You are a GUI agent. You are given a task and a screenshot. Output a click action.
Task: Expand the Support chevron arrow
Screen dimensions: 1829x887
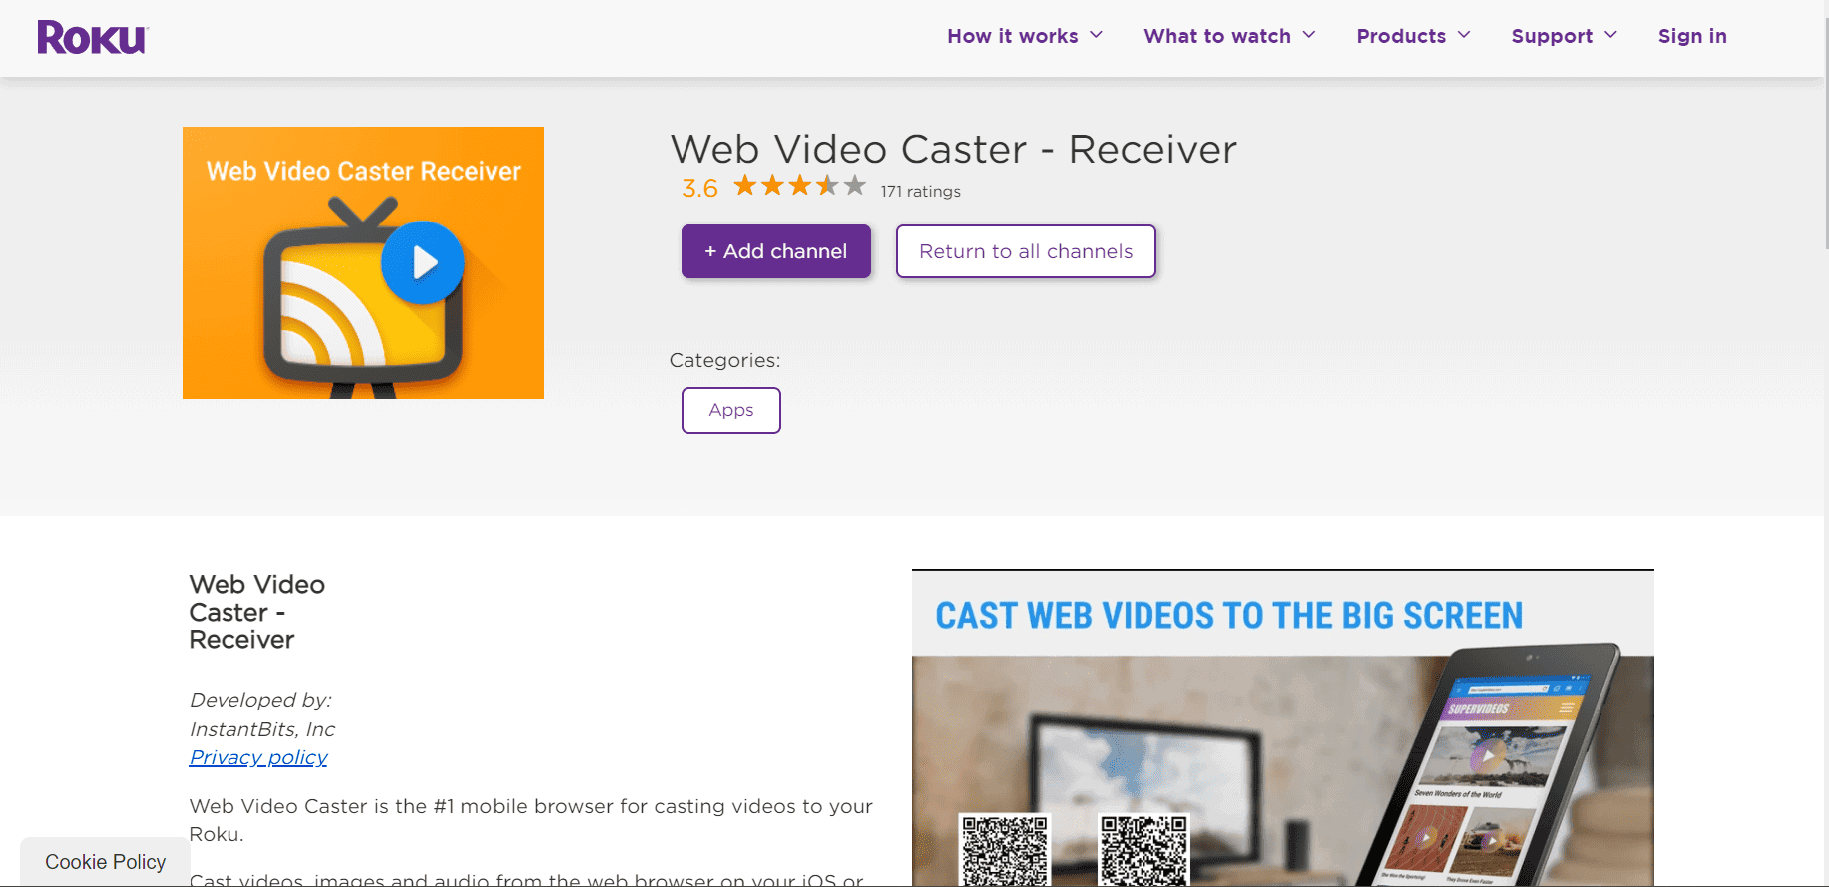point(1610,35)
